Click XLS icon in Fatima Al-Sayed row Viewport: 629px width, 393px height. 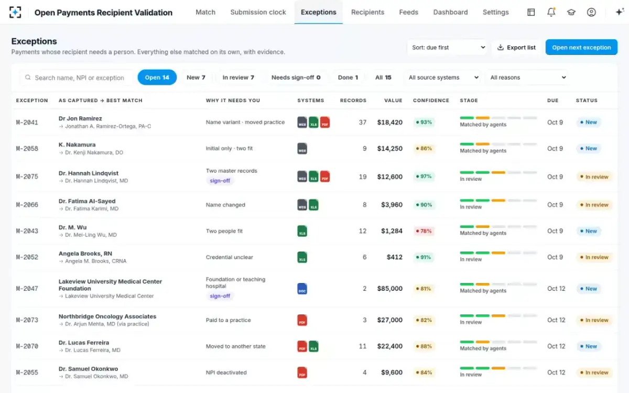(313, 205)
